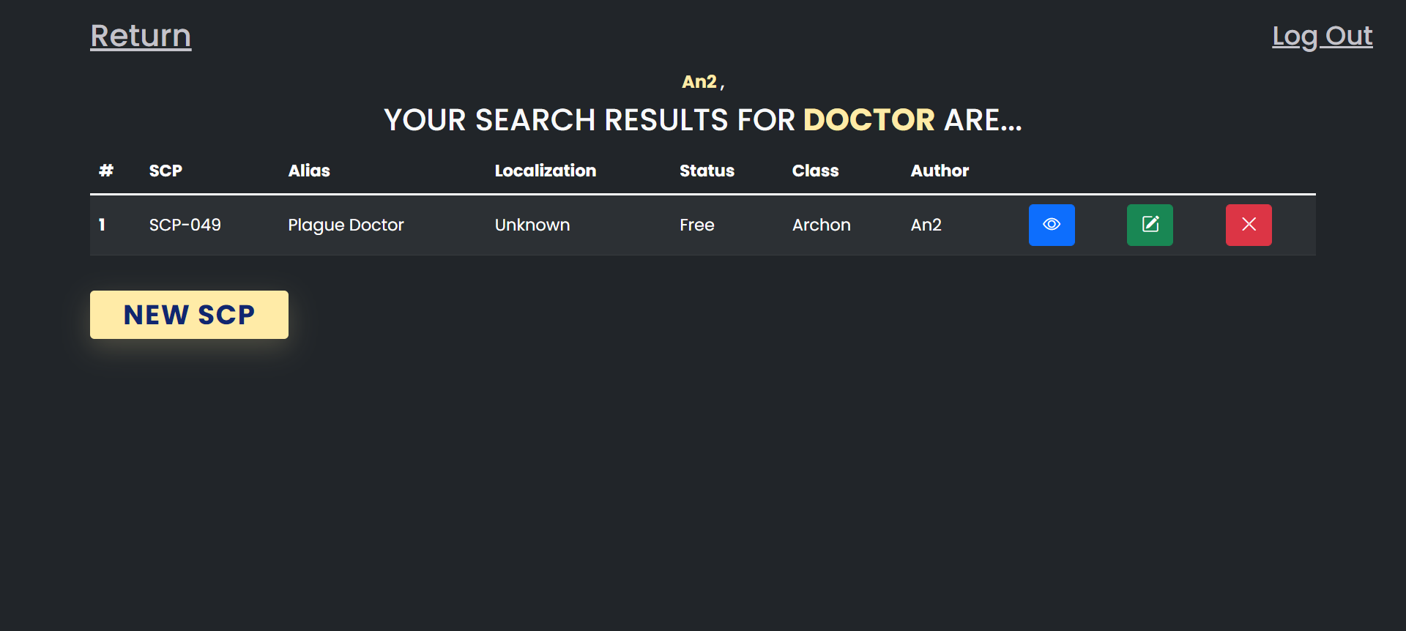Edit the SCP-049 entry with pencil icon
1406x631 pixels.
tap(1150, 225)
